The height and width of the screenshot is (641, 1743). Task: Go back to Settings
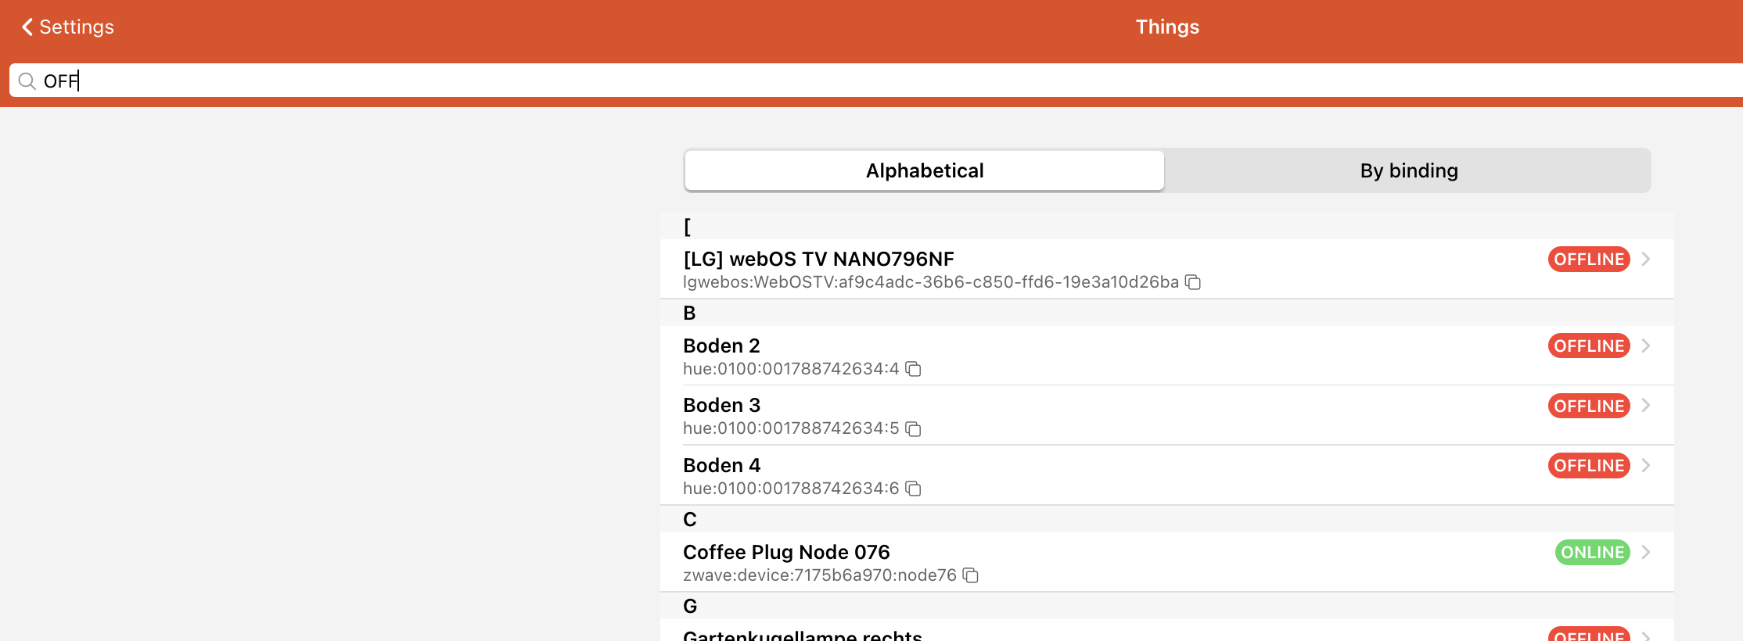tap(76, 27)
